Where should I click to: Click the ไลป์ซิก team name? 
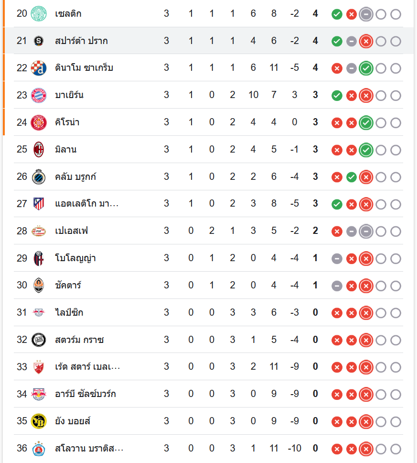(x=70, y=313)
